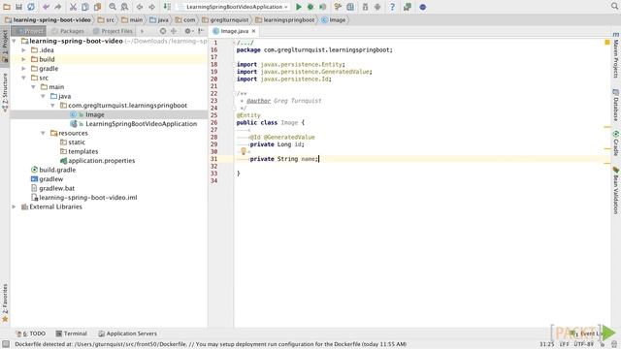Screen dimensions: 621x349
Task: Collapse the main folder
Action: pyautogui.click(x=34, y=87)
